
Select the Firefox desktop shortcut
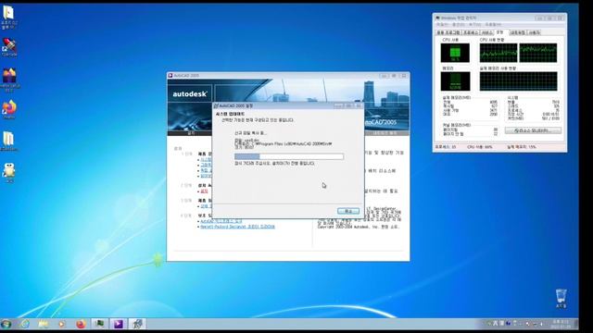9,110
